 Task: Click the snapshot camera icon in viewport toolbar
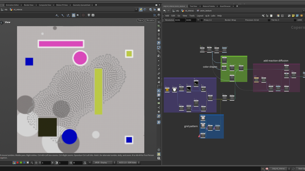click(x=93, y=15)
